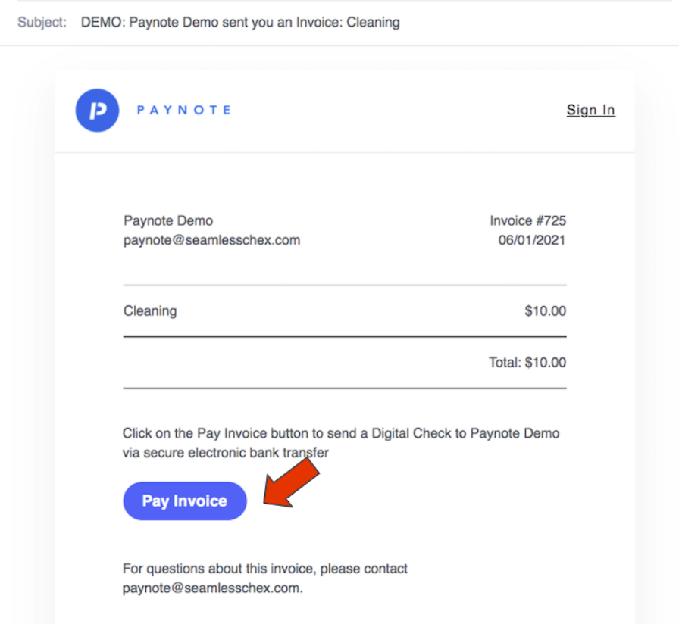679x624 pixels.
Task: Click the word 'Cleaning' in the subject
Action: click(x=373, y=23)
